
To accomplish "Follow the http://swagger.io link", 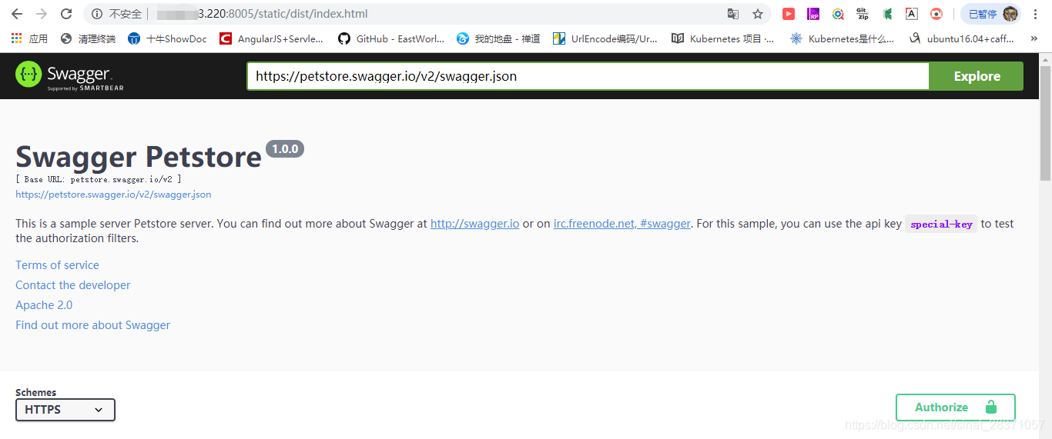I will tap(474, 224).
